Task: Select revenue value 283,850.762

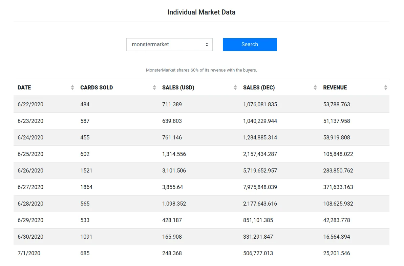Action: pos(338,171)
